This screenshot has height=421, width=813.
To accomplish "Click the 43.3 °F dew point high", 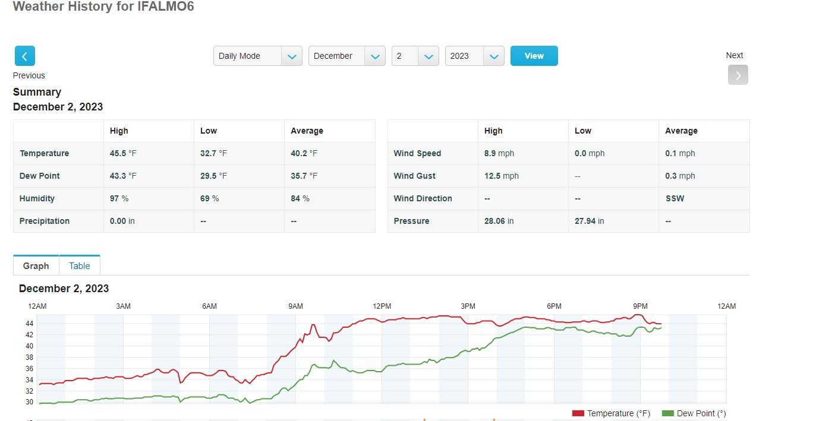I will (x=123, y=176).
